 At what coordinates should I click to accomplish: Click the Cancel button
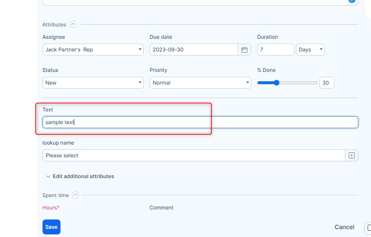344,227
